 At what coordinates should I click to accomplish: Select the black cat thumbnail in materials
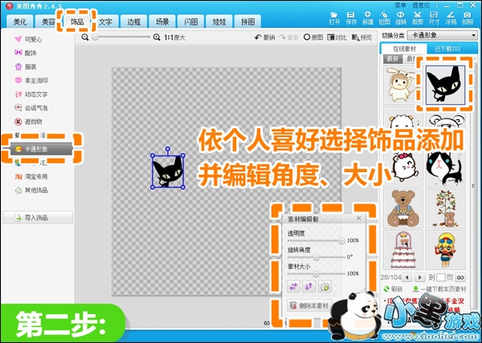click(x=445, y=85)
